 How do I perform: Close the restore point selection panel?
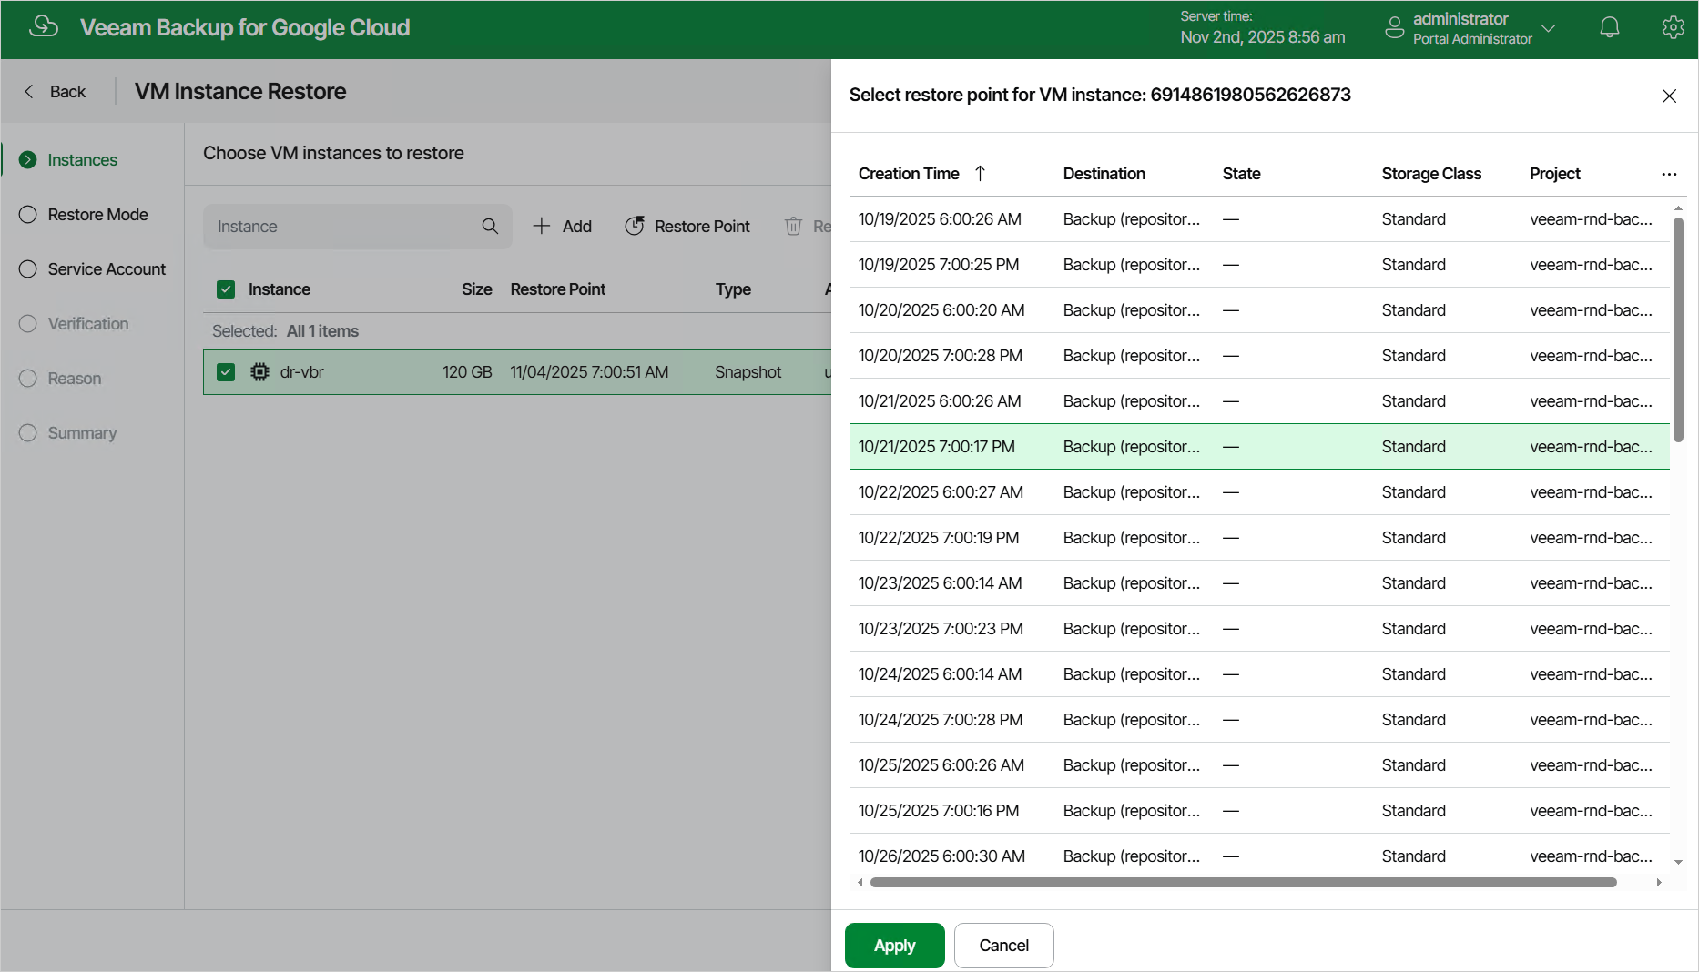(1669, 96)
